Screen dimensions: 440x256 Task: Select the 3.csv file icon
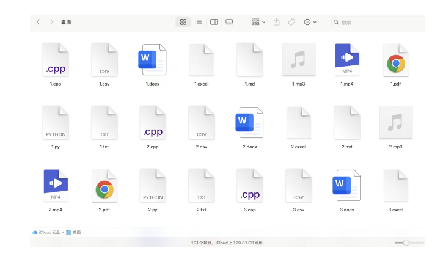299,185
